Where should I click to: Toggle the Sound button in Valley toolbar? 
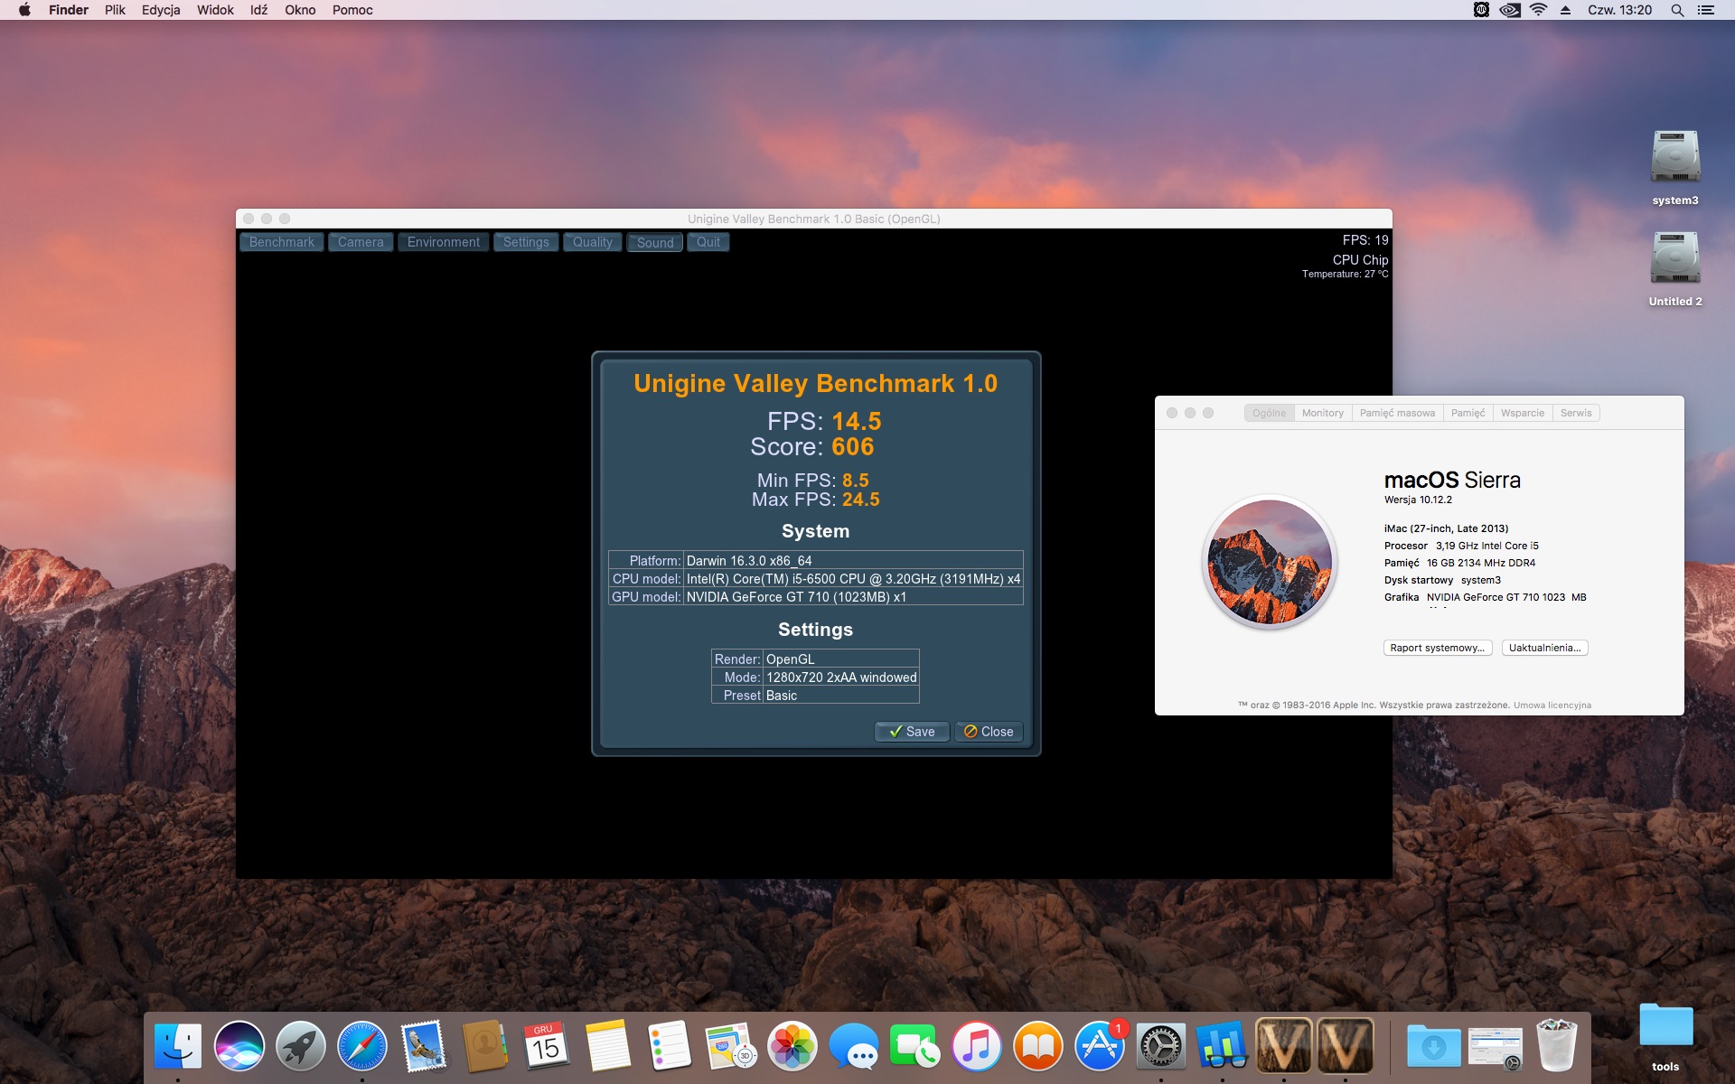655,242
